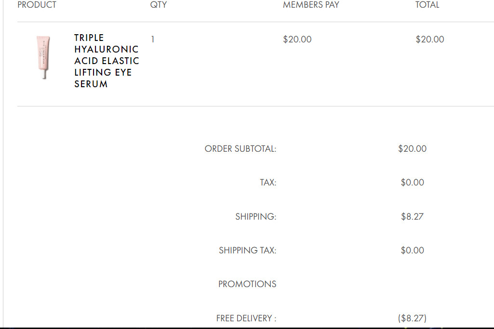
Task: Open Triple Hyaluronic Acid Elastic Lifting Eye Serum link
Action: pyautogui.click(x=107, y=61)
